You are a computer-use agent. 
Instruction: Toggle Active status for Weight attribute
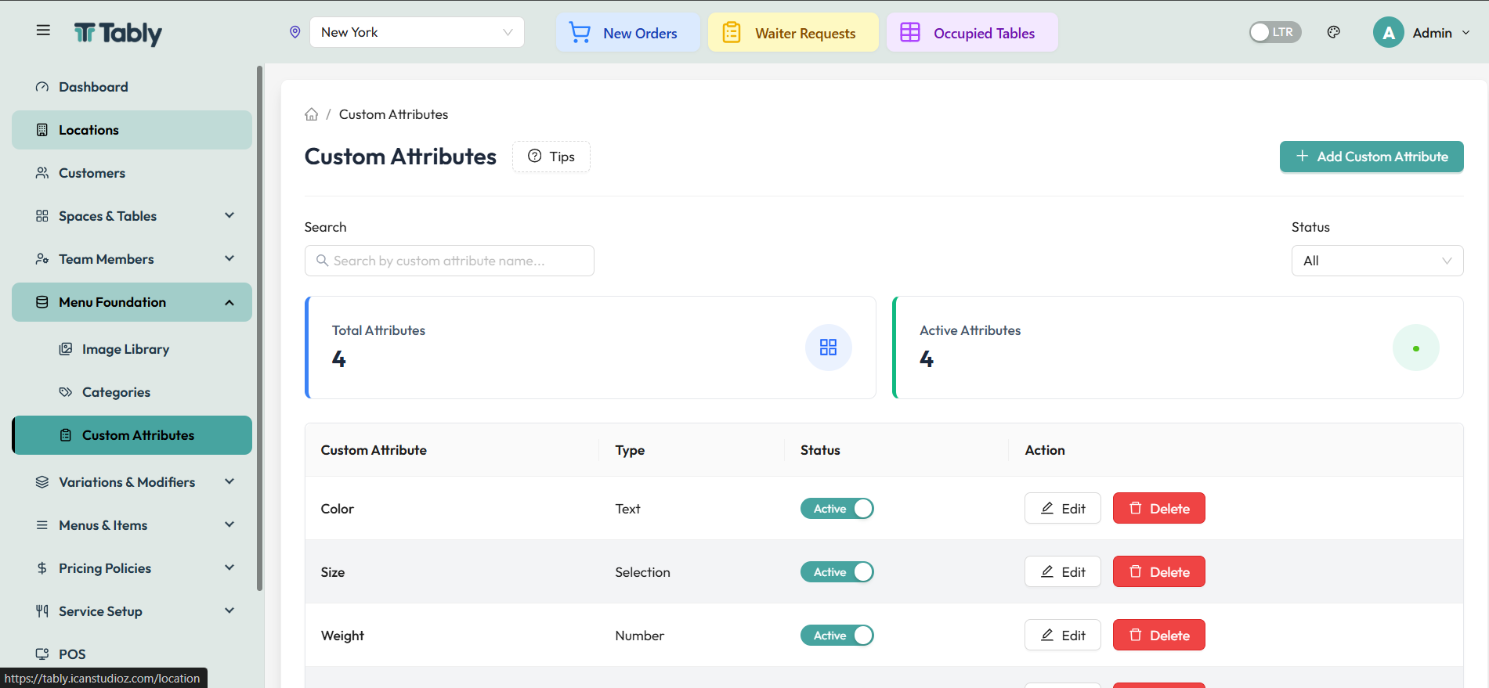pos(837,636)
